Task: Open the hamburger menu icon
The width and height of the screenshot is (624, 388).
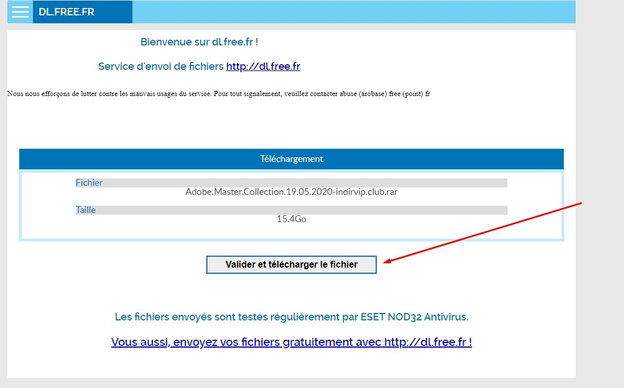Action: 20,12
